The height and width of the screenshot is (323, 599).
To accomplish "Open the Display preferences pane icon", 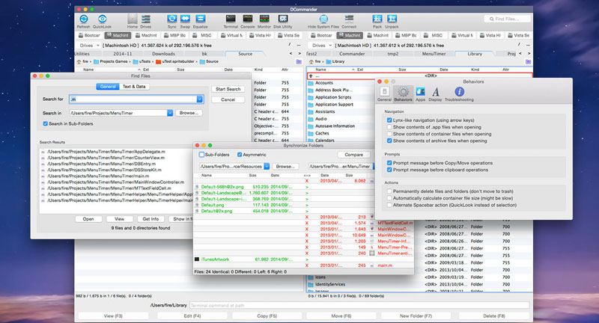I will (435, 90).
